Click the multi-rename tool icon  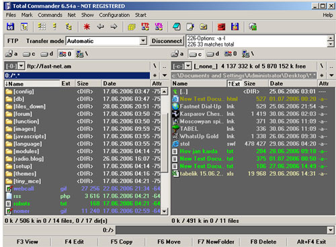click(190, 27)
